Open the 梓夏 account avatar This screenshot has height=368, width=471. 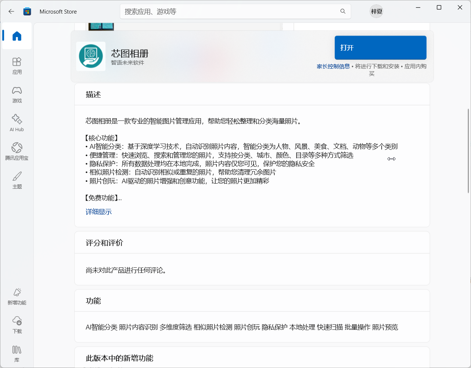(376, 11)
